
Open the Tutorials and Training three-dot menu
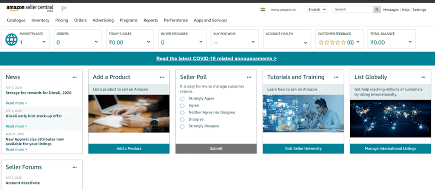(336, 77)
